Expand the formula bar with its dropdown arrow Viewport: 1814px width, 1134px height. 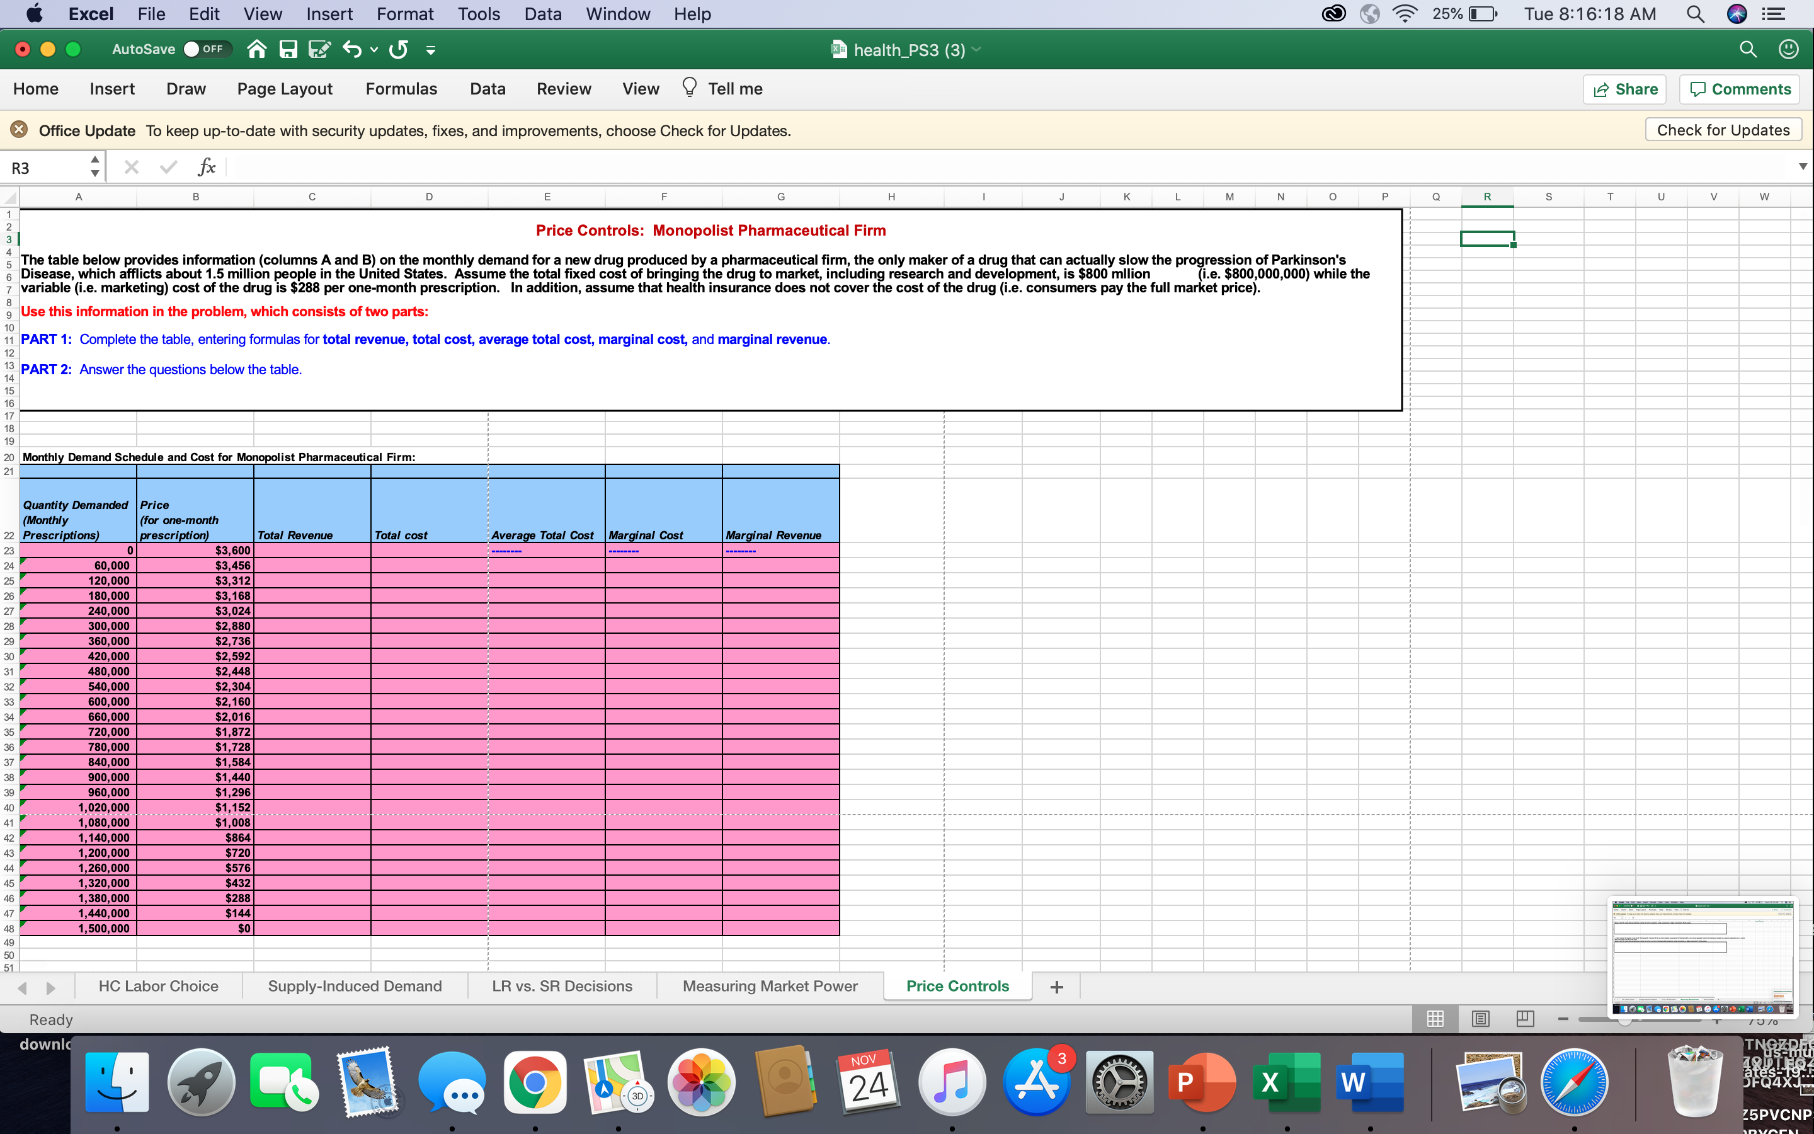click(1802, 166)
